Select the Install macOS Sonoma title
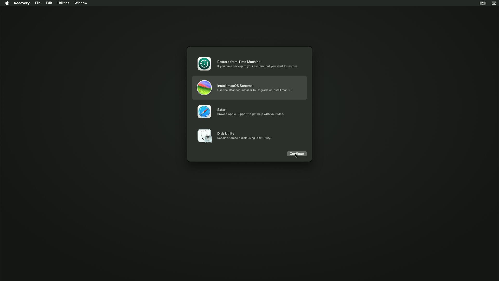Image resolution: width=499 pixels, height=281 pixels. tap(235, 86)
